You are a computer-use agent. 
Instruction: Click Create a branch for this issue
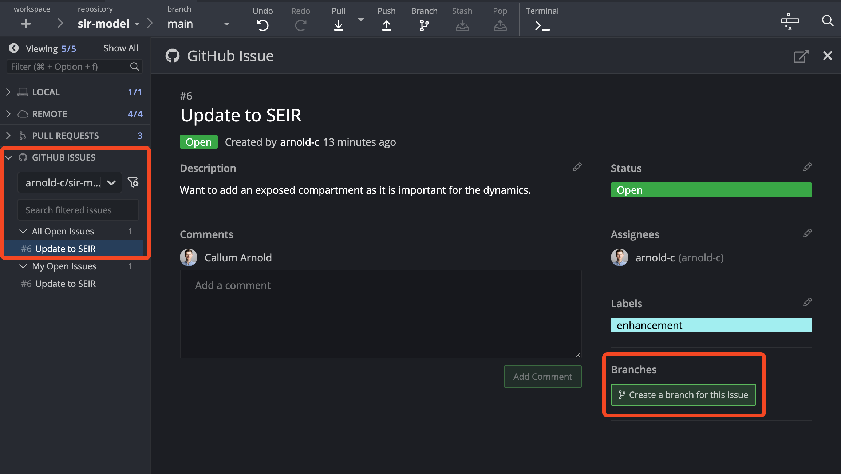click(x=683, y=395)
